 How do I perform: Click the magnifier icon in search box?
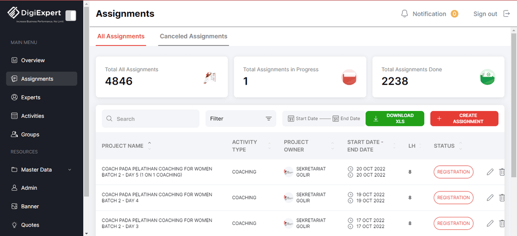point(110,119)
